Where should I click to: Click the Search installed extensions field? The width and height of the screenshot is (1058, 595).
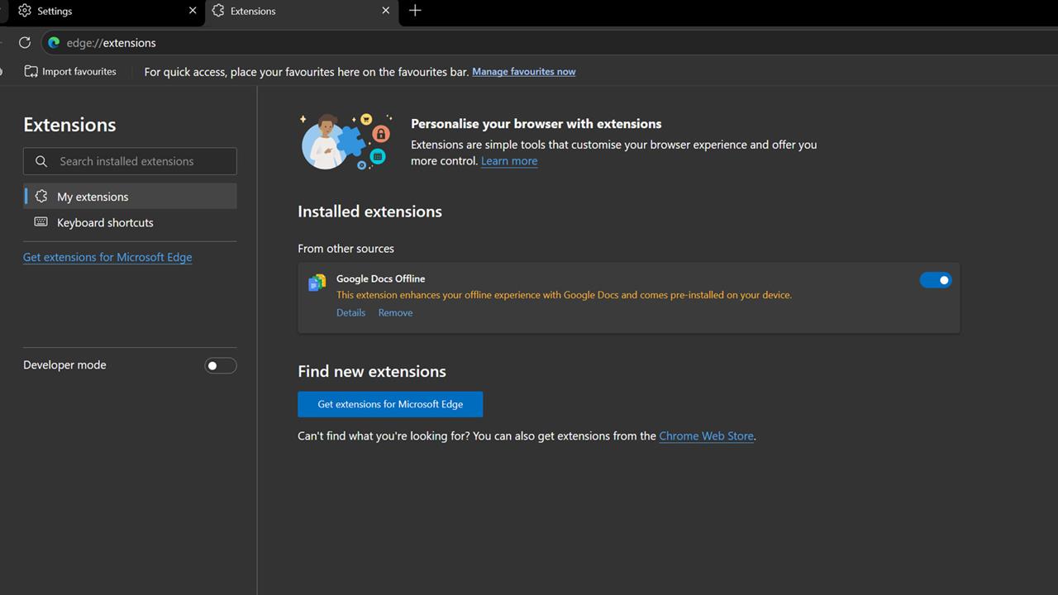tap(130, 161)
